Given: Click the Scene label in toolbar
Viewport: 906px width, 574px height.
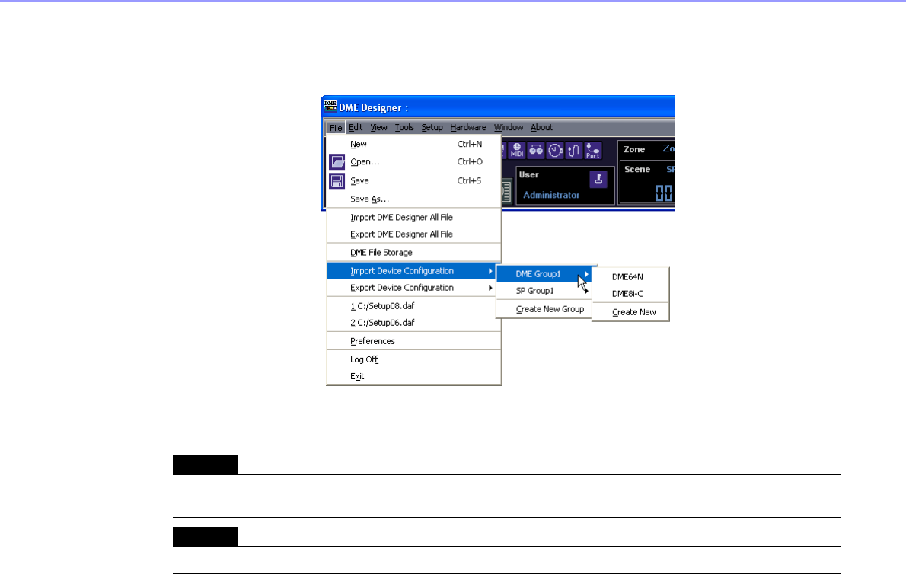Looking at the screenshot, I should (x=637, y=169).
